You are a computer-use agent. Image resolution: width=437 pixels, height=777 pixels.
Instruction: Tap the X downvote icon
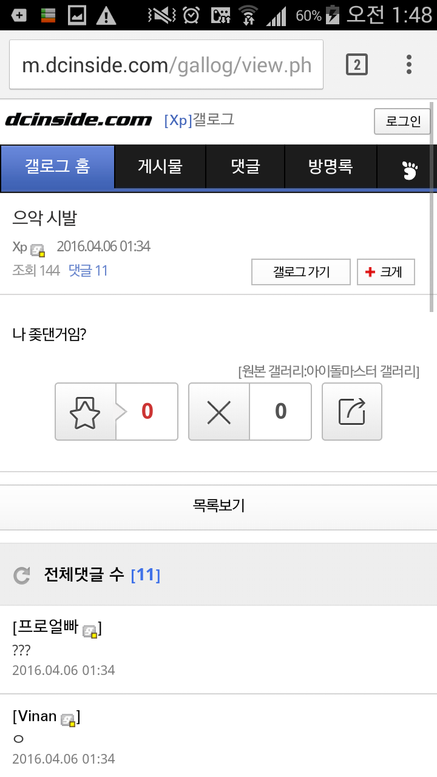[219, 412]
